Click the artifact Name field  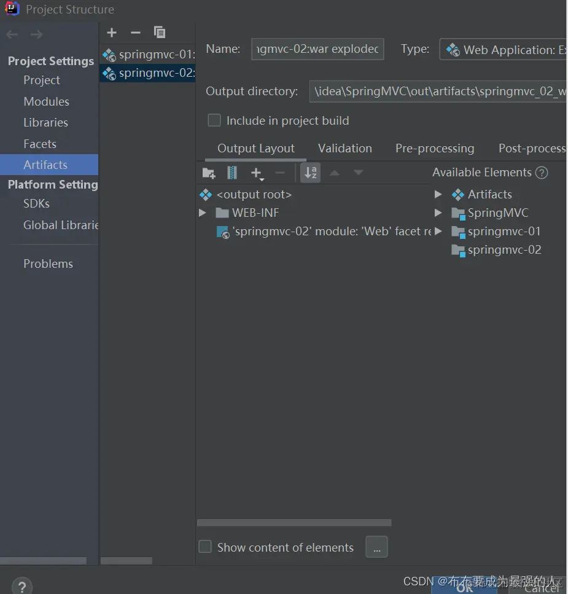point(317,49)
